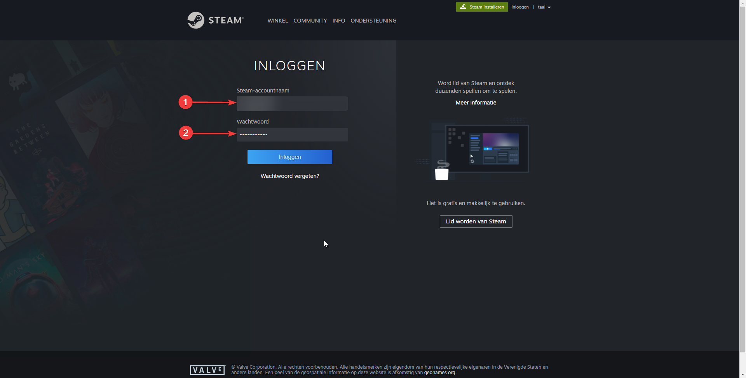The height and width of the screenshot is (378, 746).
Task: Click the Lid worden van Steam button
Action: pyautogui.click(x=476, y=221)
